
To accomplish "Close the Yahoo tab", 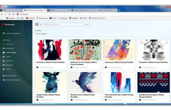I will [x=68, y=10].
